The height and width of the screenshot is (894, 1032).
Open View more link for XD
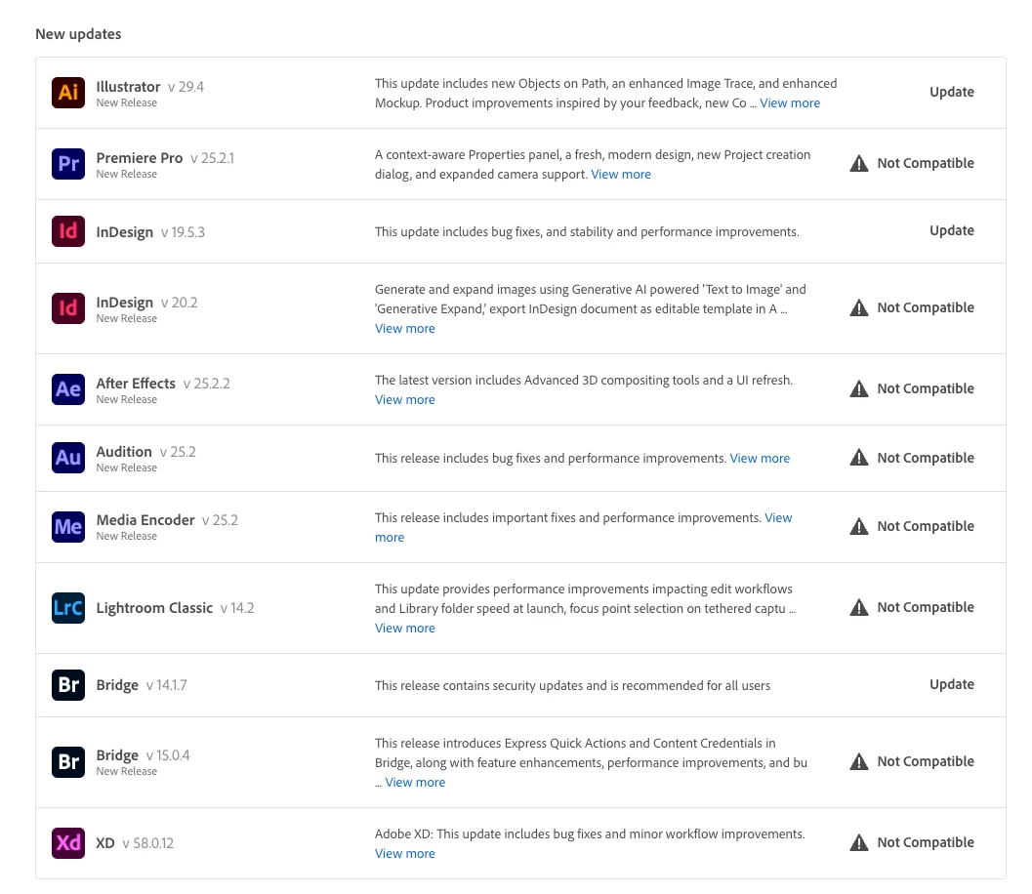[405, 854]
